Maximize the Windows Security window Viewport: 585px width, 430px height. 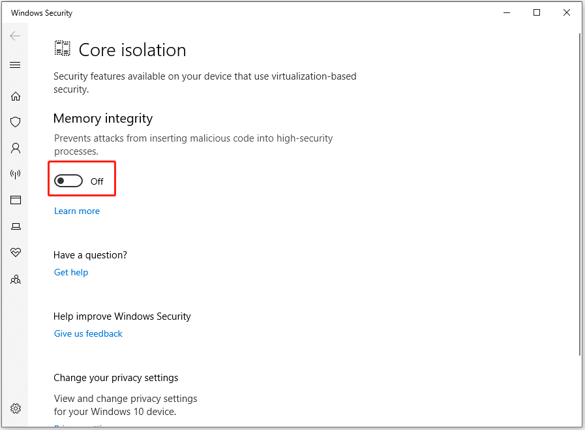537,12
